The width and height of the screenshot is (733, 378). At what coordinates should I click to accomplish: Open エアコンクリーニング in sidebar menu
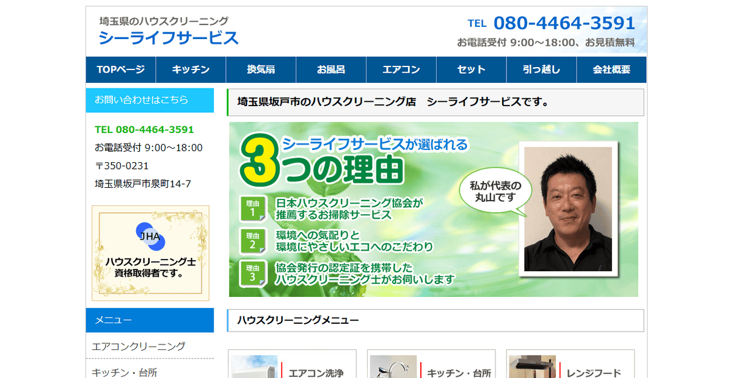click(139, 346)
